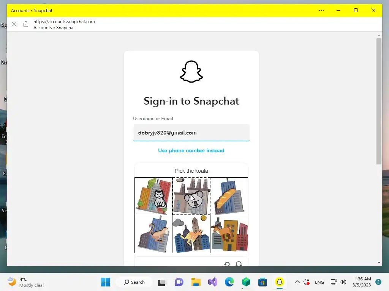This screenshot has height=291, width=389.
Task: Click the Snapchat taskbar icon
Action: pos(279,282)
